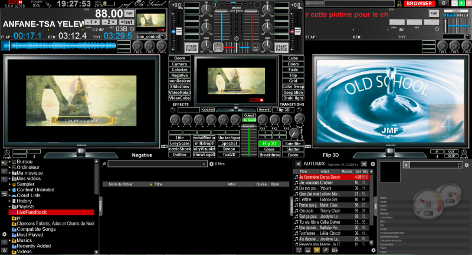Toggle the AUTO video crossfader button
This screenshot has height=255, width=472.
tap(450, 15)
